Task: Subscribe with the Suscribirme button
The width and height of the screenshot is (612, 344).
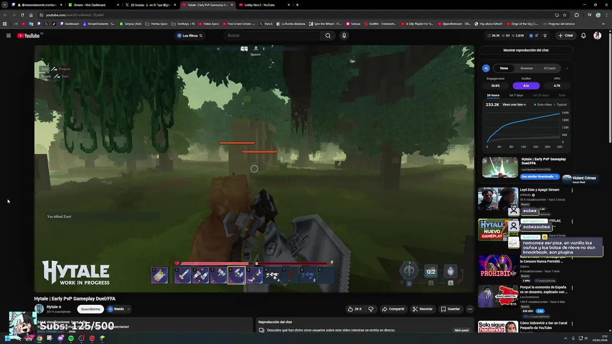Action: 90,309
